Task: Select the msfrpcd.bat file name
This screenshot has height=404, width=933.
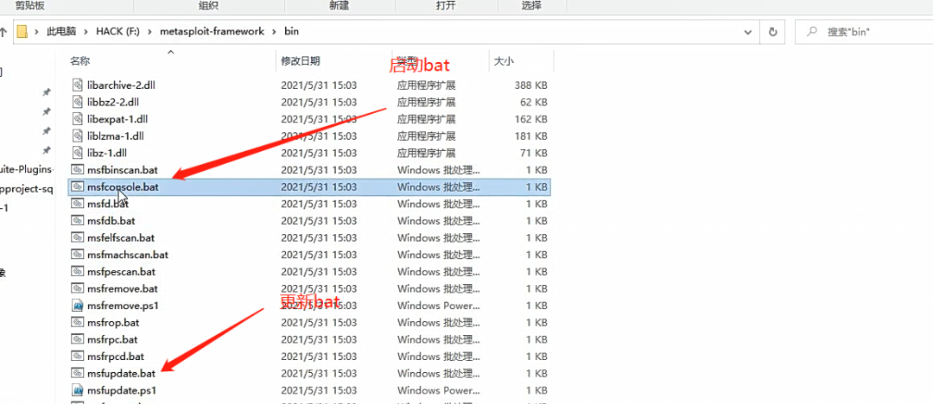Action: click(x=116, y=357)
